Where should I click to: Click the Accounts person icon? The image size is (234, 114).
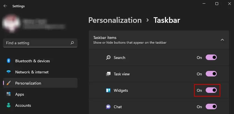(9, 105)
